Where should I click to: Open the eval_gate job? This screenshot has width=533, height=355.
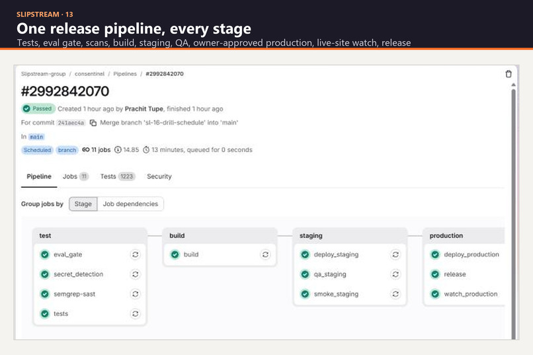(67, 255)
